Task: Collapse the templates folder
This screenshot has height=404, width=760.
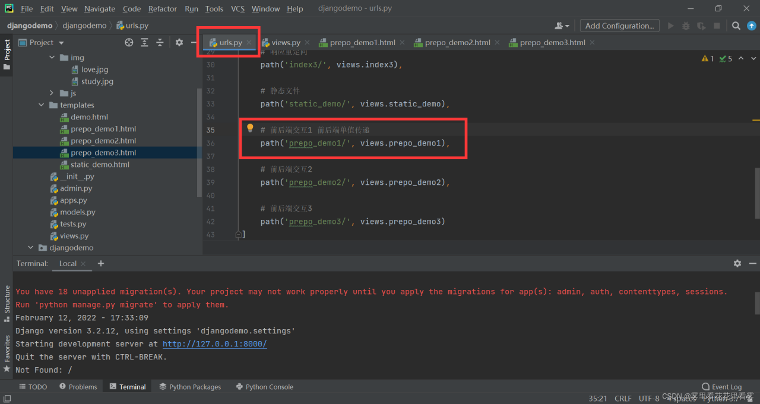Action: pyautogui.click(x=41, y=105)
